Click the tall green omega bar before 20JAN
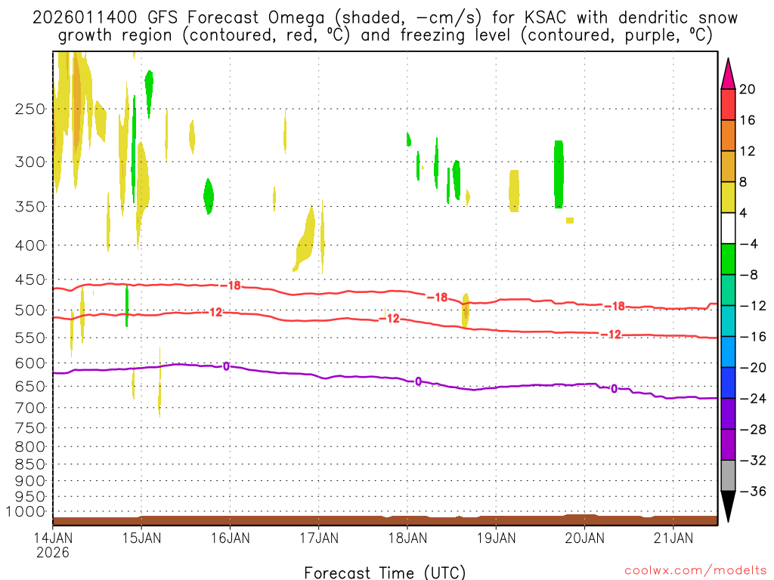Image resolution: width=774 pixels, height=580 pixels. point(559,174)
